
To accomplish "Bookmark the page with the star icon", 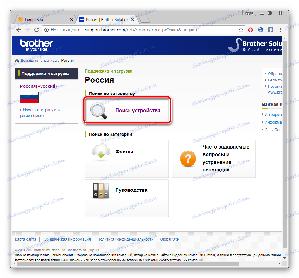I will coord(241,29).
